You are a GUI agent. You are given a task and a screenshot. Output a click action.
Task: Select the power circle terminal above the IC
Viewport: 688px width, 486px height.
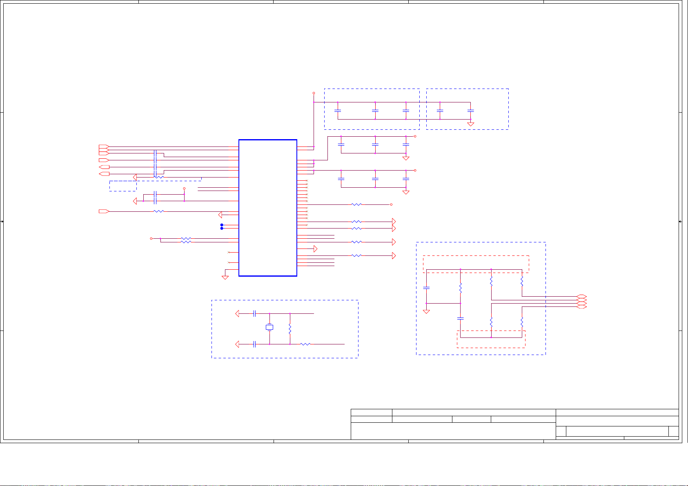[314, 93]
